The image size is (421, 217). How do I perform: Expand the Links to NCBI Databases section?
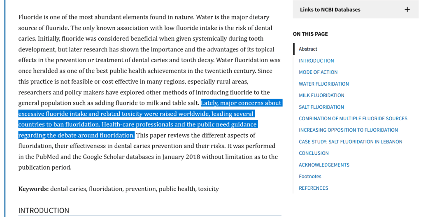[x=330, y=9]
